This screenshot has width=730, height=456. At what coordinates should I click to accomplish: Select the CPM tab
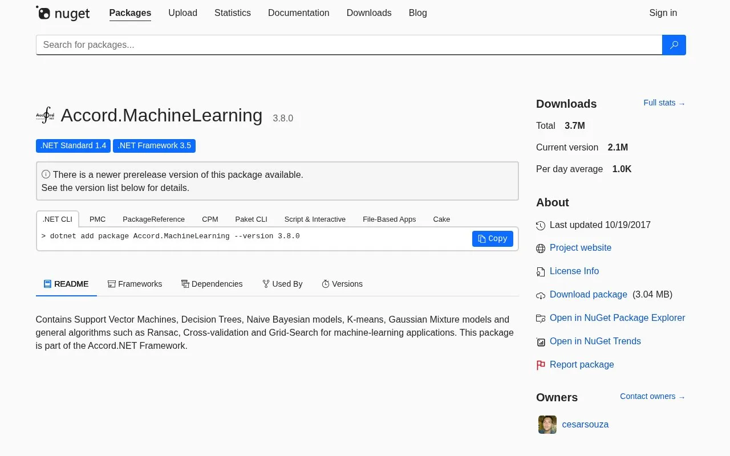[210, 219]
